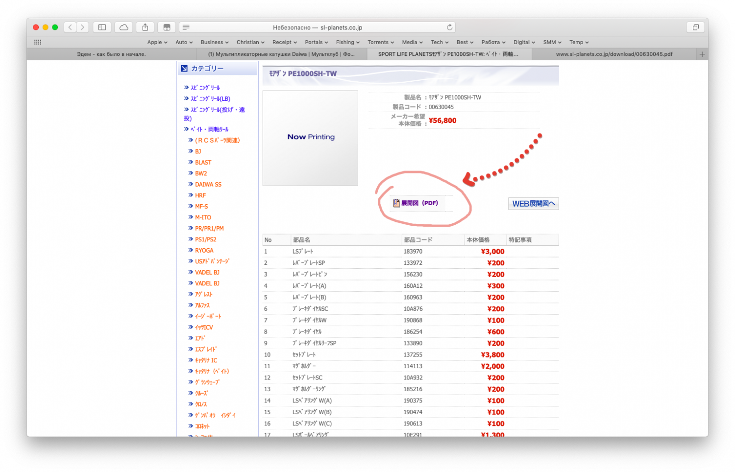Screen dimensions: 735x472
Task: Show the Safari sidebar
Action: pos(102,27)
